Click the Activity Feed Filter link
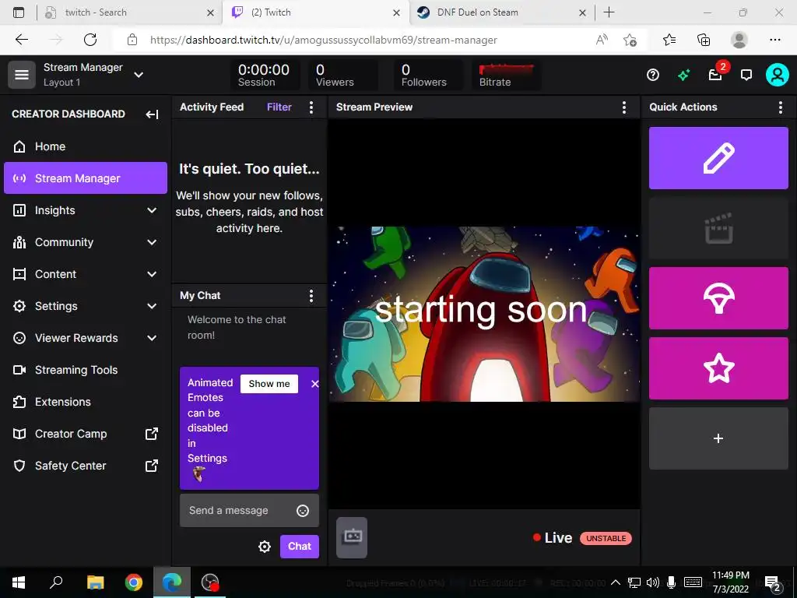Image resolution: width=797 pixels, height=598 pixels. click(279, 107)
